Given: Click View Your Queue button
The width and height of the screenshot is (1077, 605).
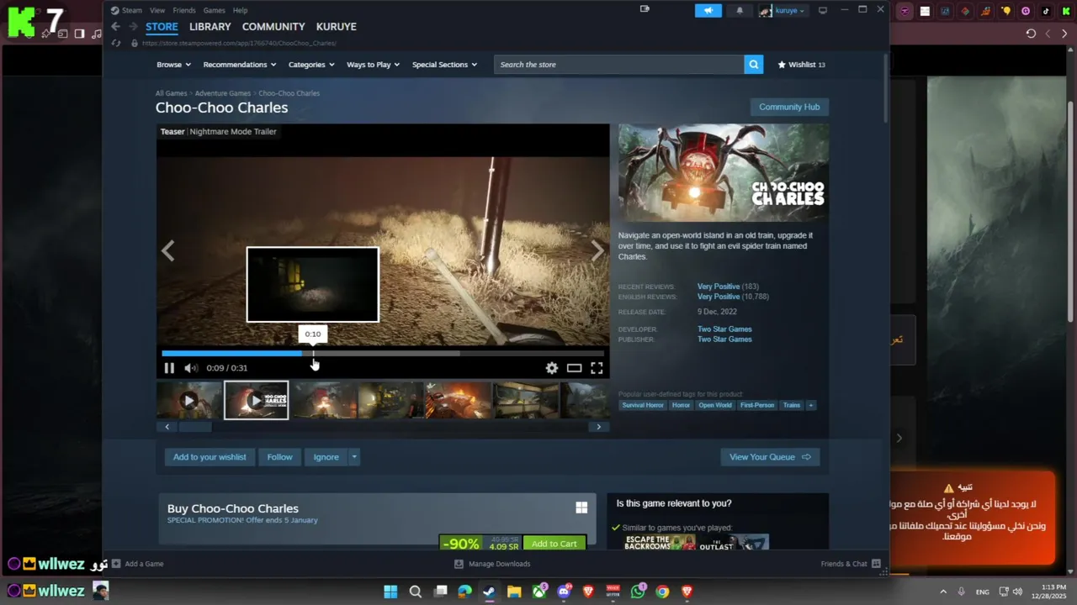Looking at the screenshot, I should click(x=770, y=457).
